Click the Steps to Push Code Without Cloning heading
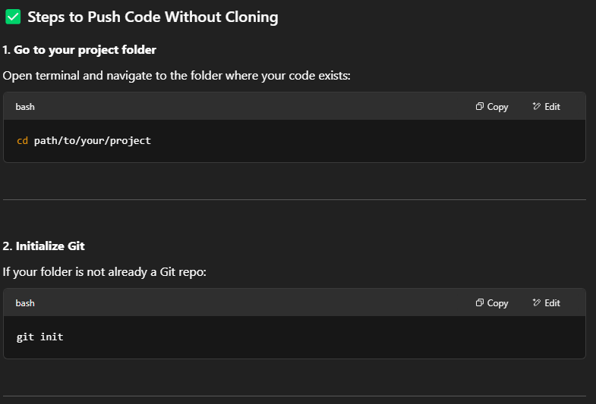Viewport: 596px width, 404px height. [x=153, y=17]
